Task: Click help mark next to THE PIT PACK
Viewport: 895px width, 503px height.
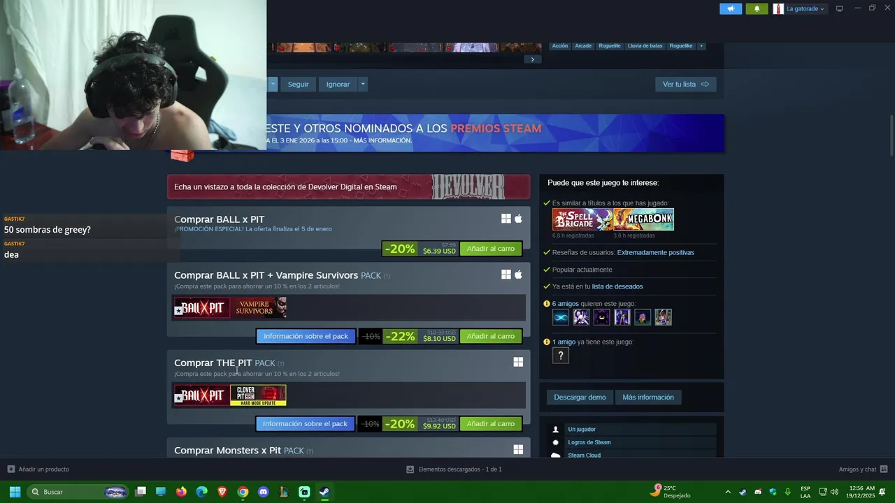Action: (281, 363)
